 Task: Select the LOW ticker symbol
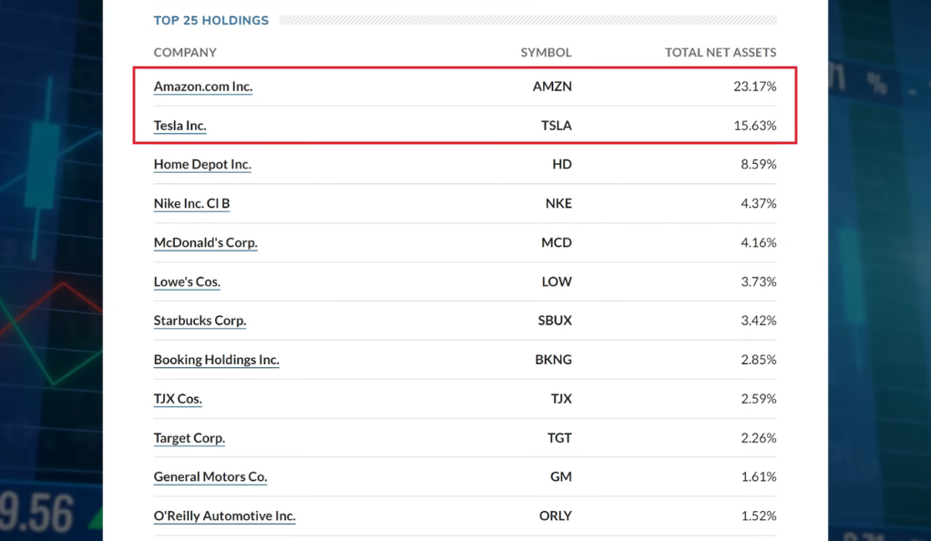pos(557,282)
